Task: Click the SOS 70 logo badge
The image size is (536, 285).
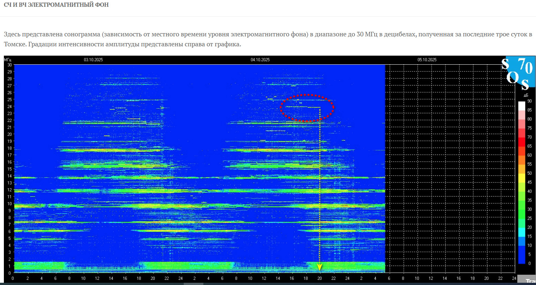Action: coord(519,73)
